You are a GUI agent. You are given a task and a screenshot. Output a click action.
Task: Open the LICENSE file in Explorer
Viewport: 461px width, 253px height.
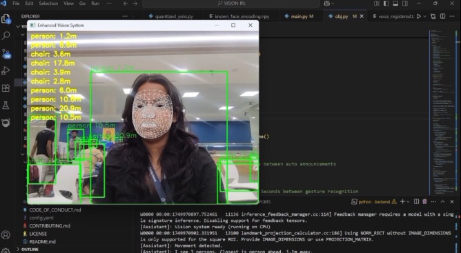(x=38, y=234)
